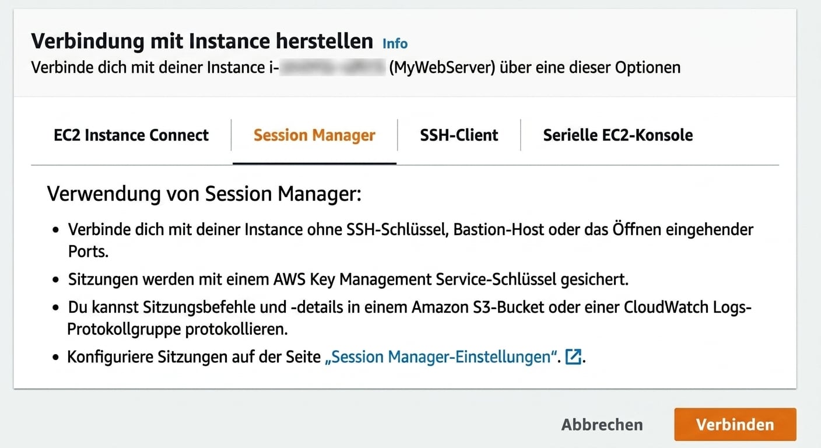Start a Session Manager session with Verbinden
The width and height of the screenshot is (821, 448).
[x=735, y=425]
